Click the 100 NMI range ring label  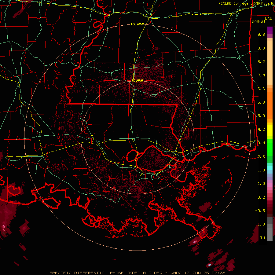click(137, 24)
